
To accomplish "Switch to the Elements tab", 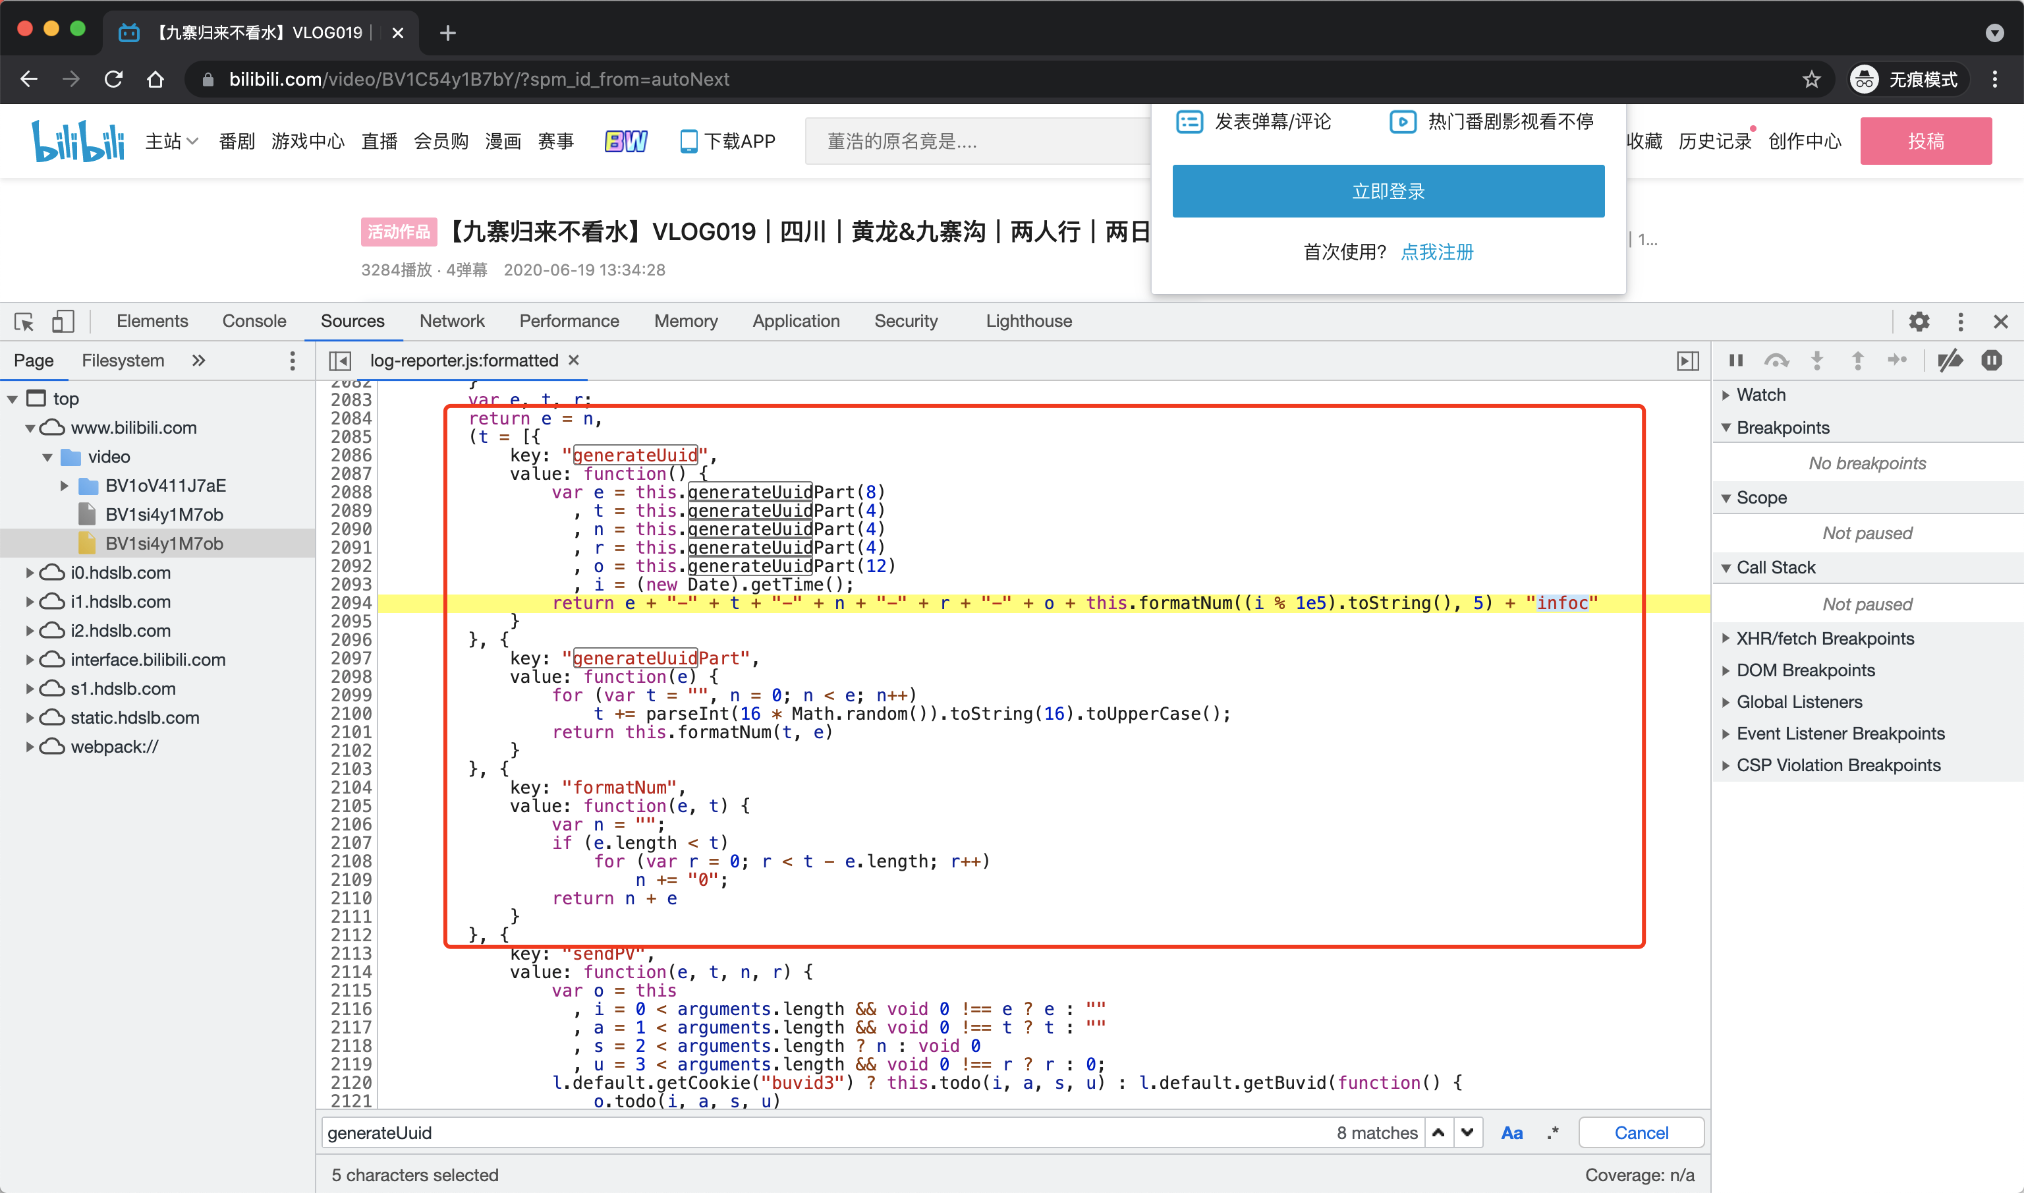I will click(152, 321).
